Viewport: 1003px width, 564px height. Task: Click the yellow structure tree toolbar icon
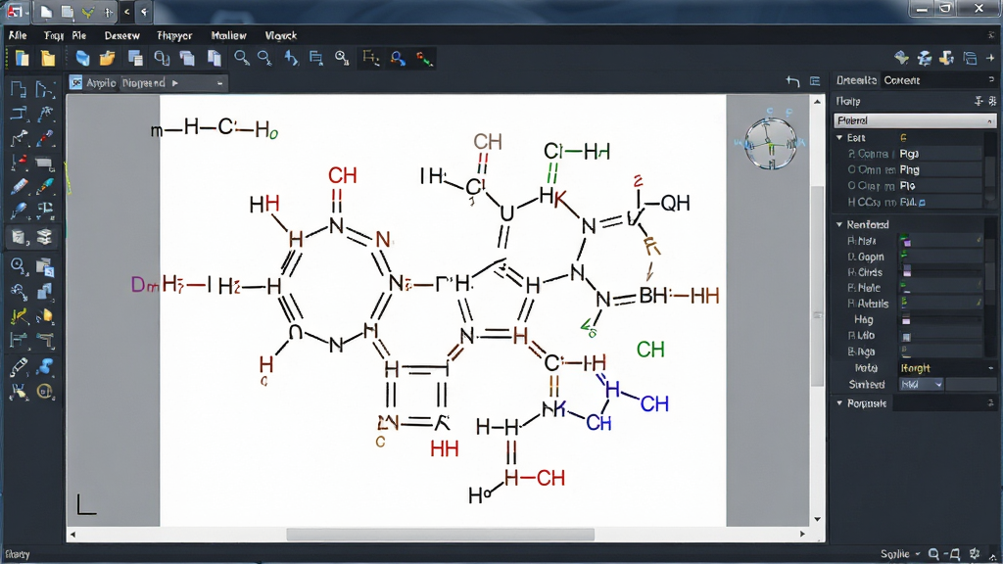coord(370,59)
